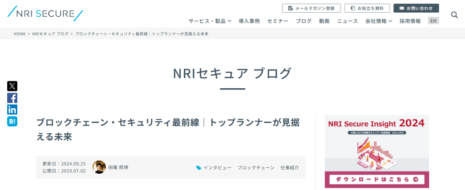The height and width of the screenshot is (190, 465).
Task: Click author avatar of 田篭 照博
Action: [99, 167]
